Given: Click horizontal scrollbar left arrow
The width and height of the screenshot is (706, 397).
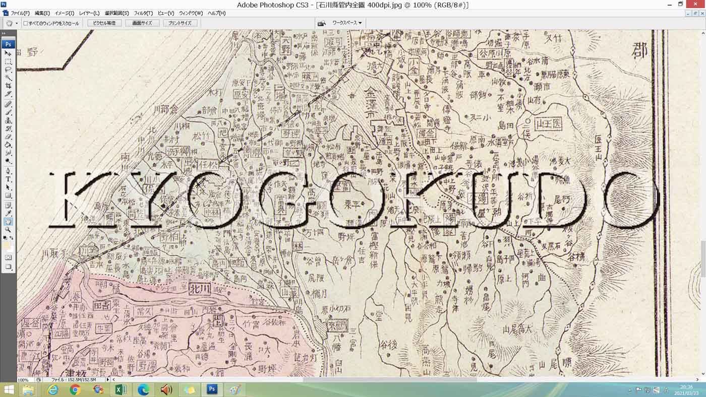Looking at the screenshot, I should (x=113, y=379).
